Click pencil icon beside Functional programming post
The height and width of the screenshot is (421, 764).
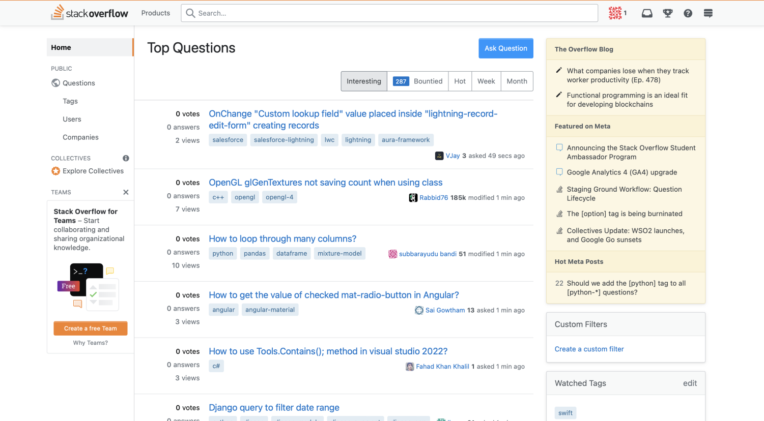click(559, 95)
